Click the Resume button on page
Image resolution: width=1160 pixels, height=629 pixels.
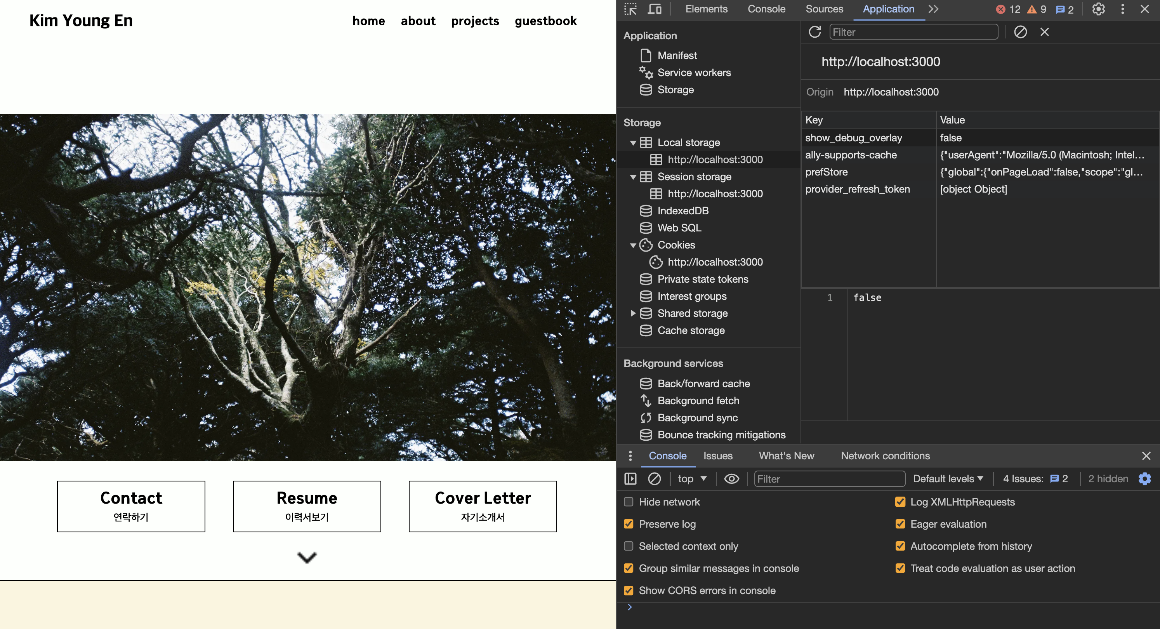point(307,506)
